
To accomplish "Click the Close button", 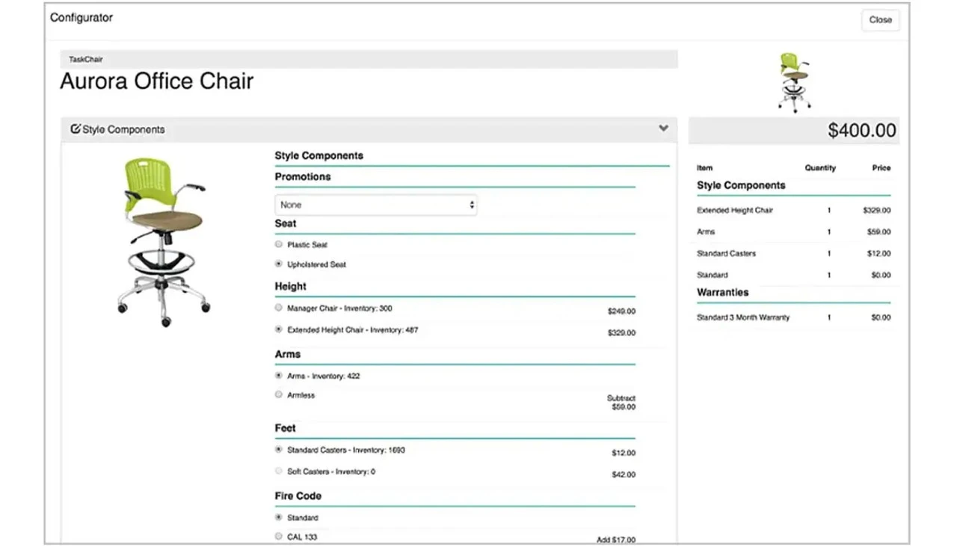I will tap(880, 20).
